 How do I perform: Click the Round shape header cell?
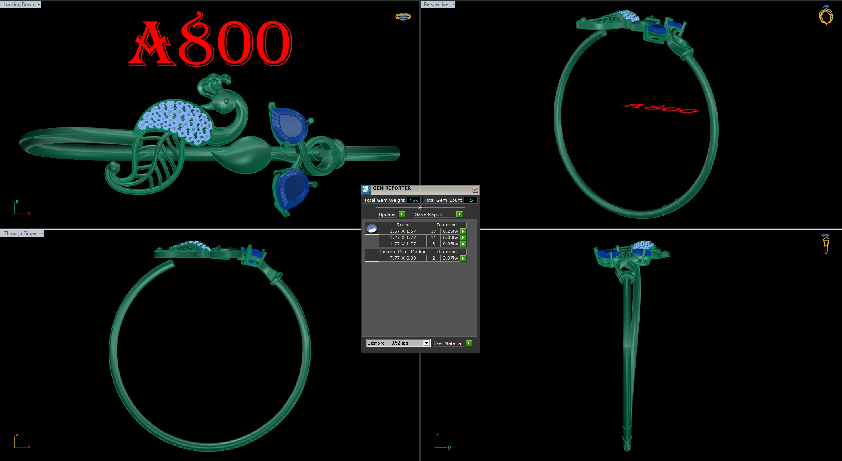(x=403, y=225)
